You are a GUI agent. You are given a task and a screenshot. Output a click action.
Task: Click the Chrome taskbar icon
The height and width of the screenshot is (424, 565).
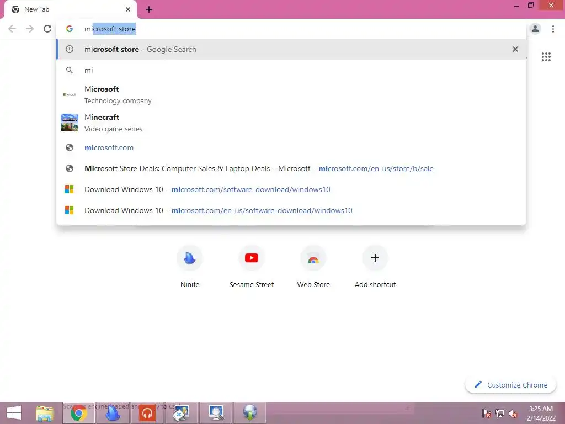pyautogui.click(x=79, y=413)
